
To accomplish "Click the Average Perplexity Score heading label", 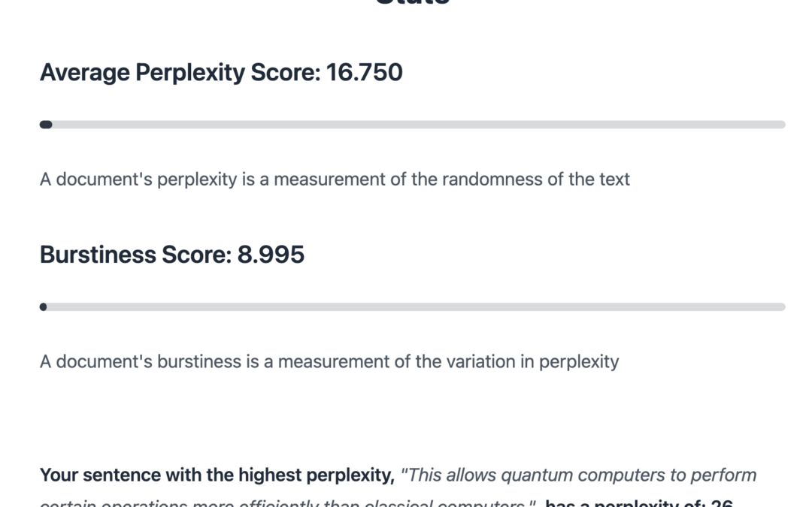I will [x=180, y=73].
